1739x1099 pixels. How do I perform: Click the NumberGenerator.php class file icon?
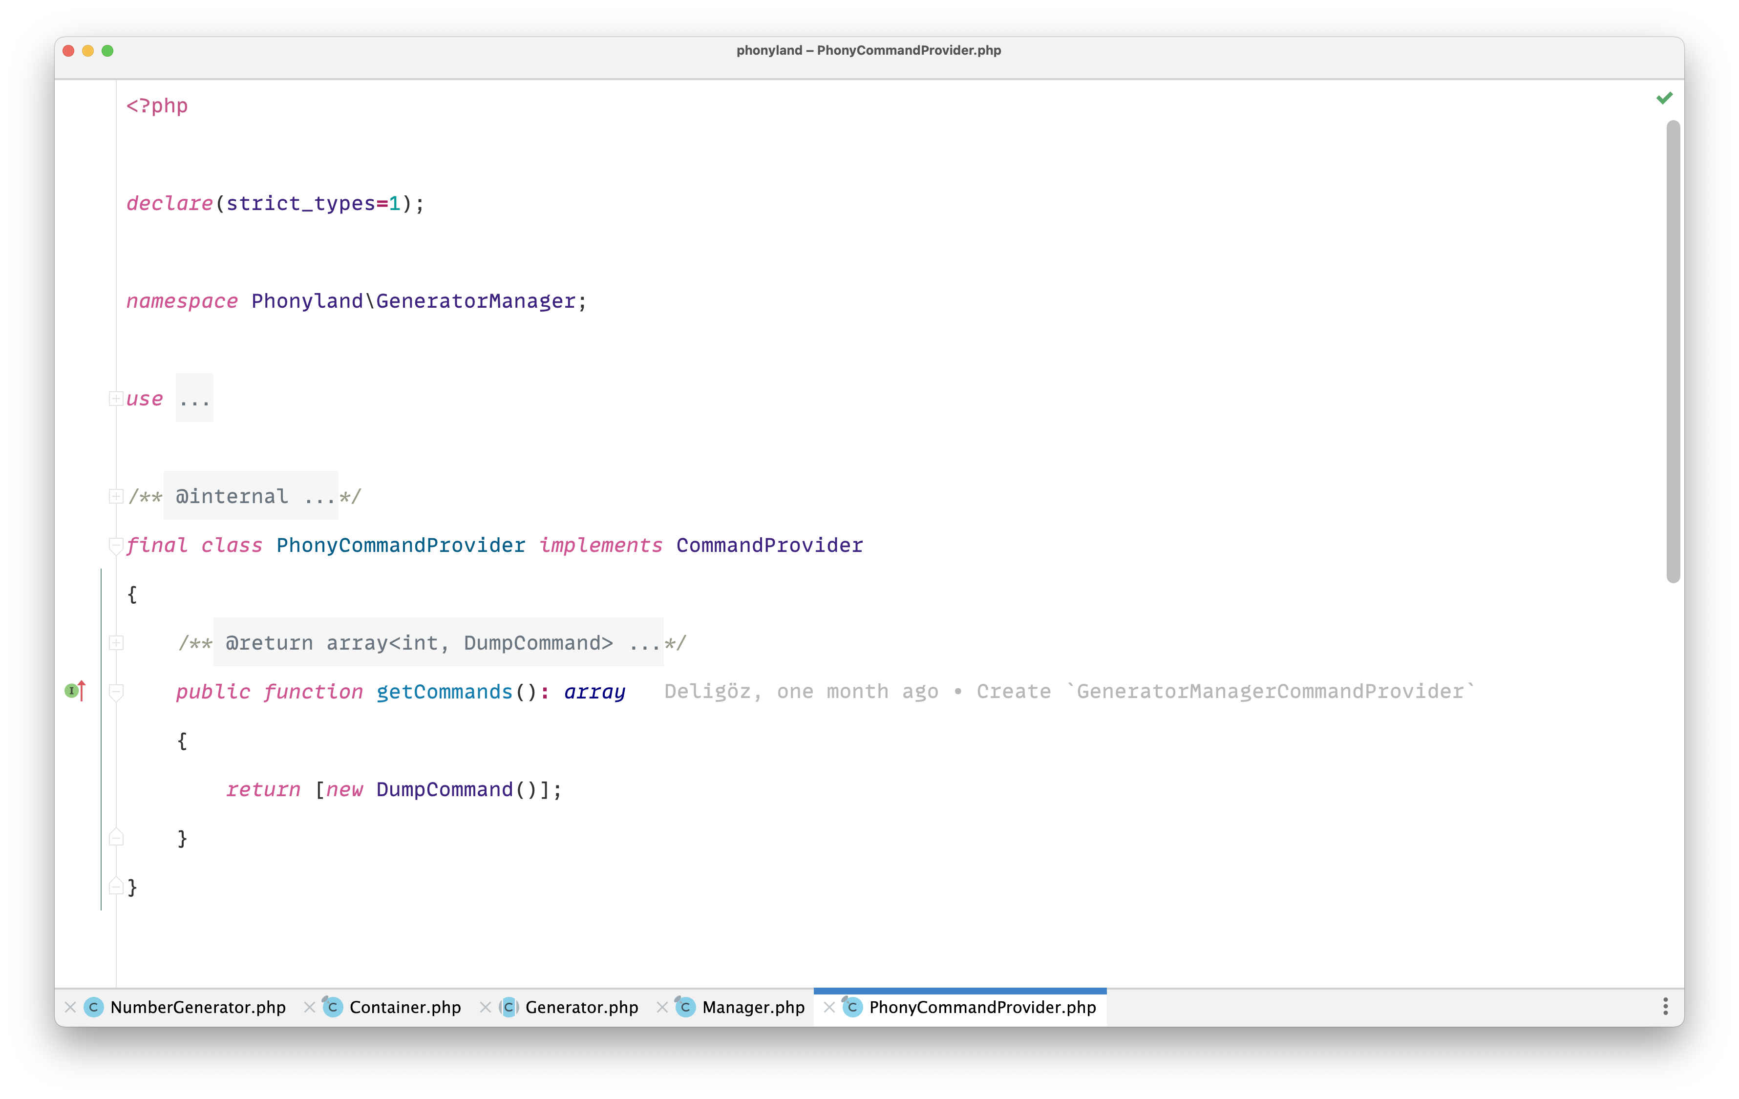click(94, 1007)
